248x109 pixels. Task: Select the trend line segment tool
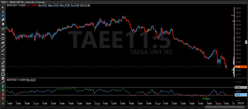click(3, 46)
